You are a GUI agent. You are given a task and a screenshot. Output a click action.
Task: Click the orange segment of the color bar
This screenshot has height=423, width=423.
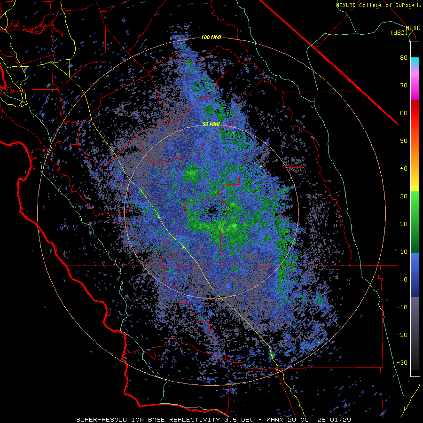tap(415, 154)
